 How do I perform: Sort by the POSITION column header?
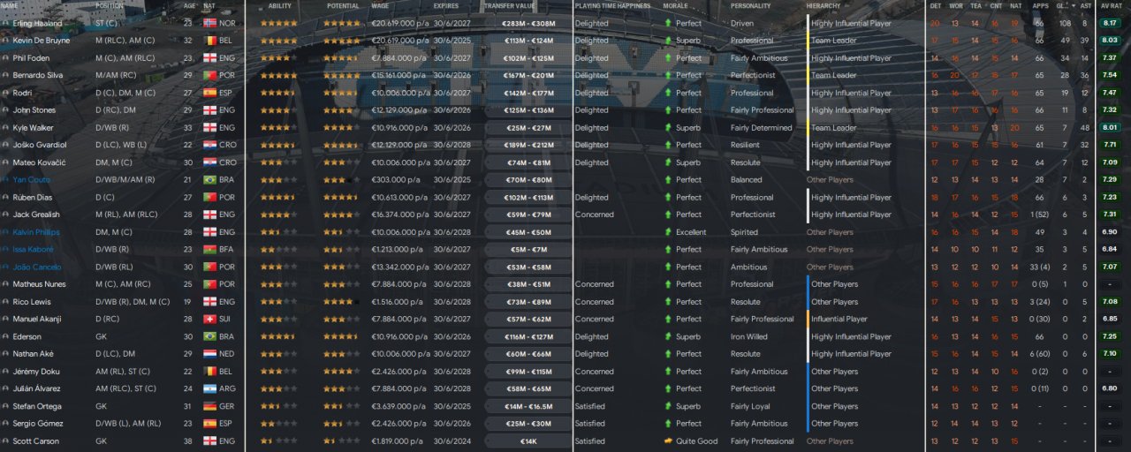tap(110, 6)
